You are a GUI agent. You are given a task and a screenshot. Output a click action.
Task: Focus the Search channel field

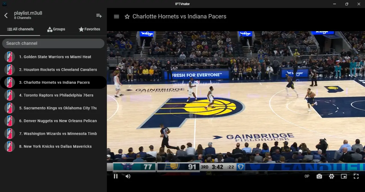(x=53, y=43)
